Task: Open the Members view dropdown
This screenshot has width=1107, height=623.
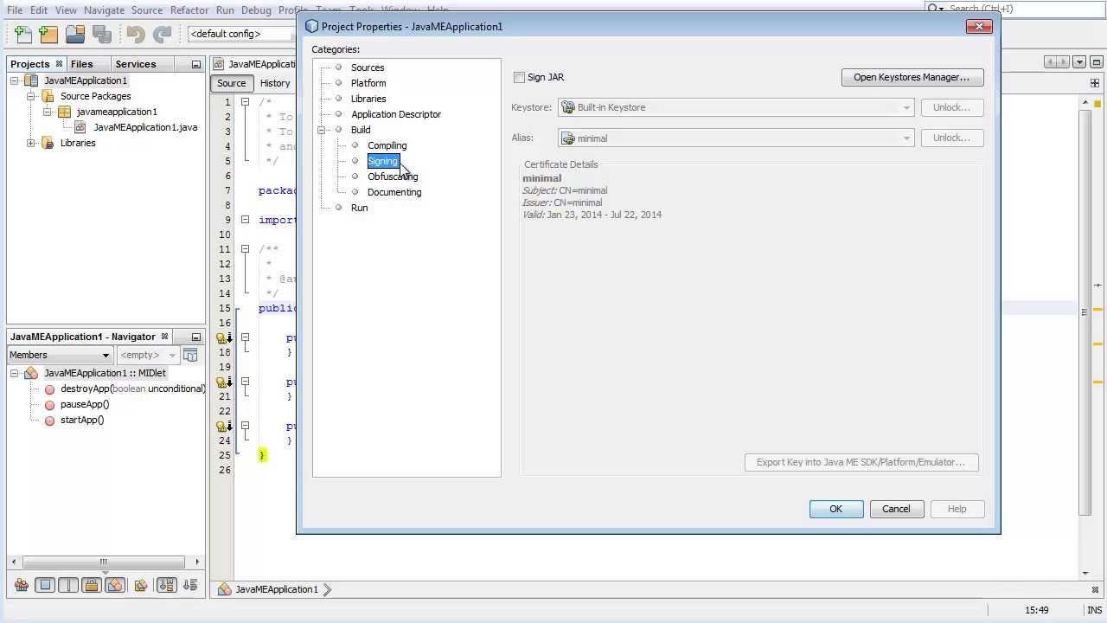Action: point(60,355)
